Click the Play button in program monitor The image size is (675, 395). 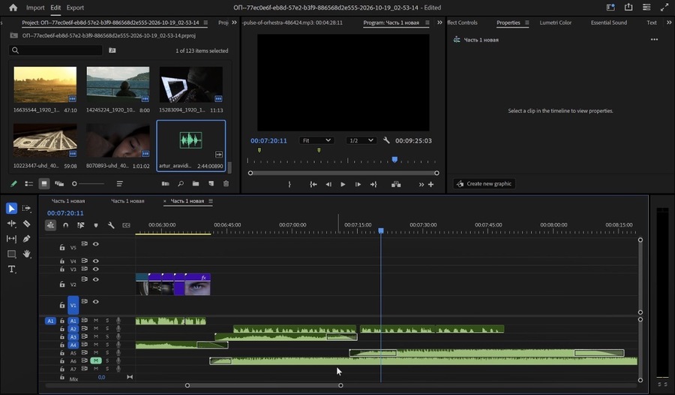coord(343,184)
